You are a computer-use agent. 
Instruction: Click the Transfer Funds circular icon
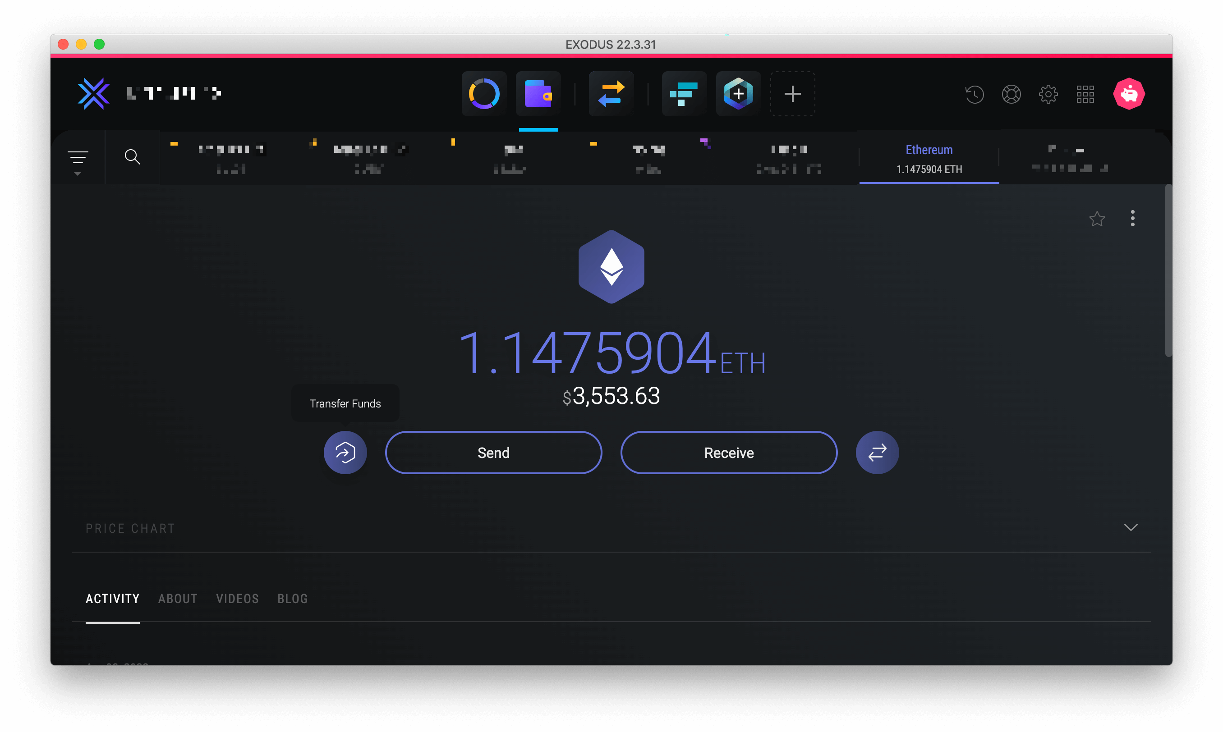pos(345,453)
